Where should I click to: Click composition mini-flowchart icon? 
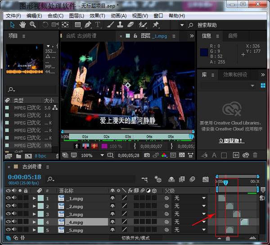coord(144,179)
